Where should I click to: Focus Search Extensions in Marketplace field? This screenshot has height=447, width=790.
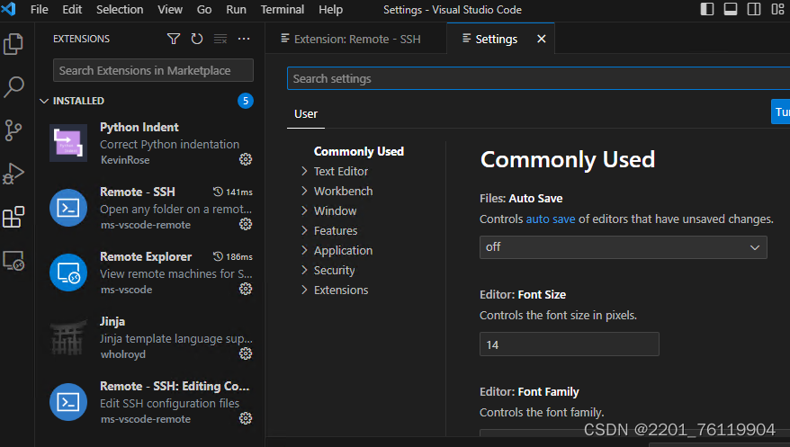(x=153, y=70)
